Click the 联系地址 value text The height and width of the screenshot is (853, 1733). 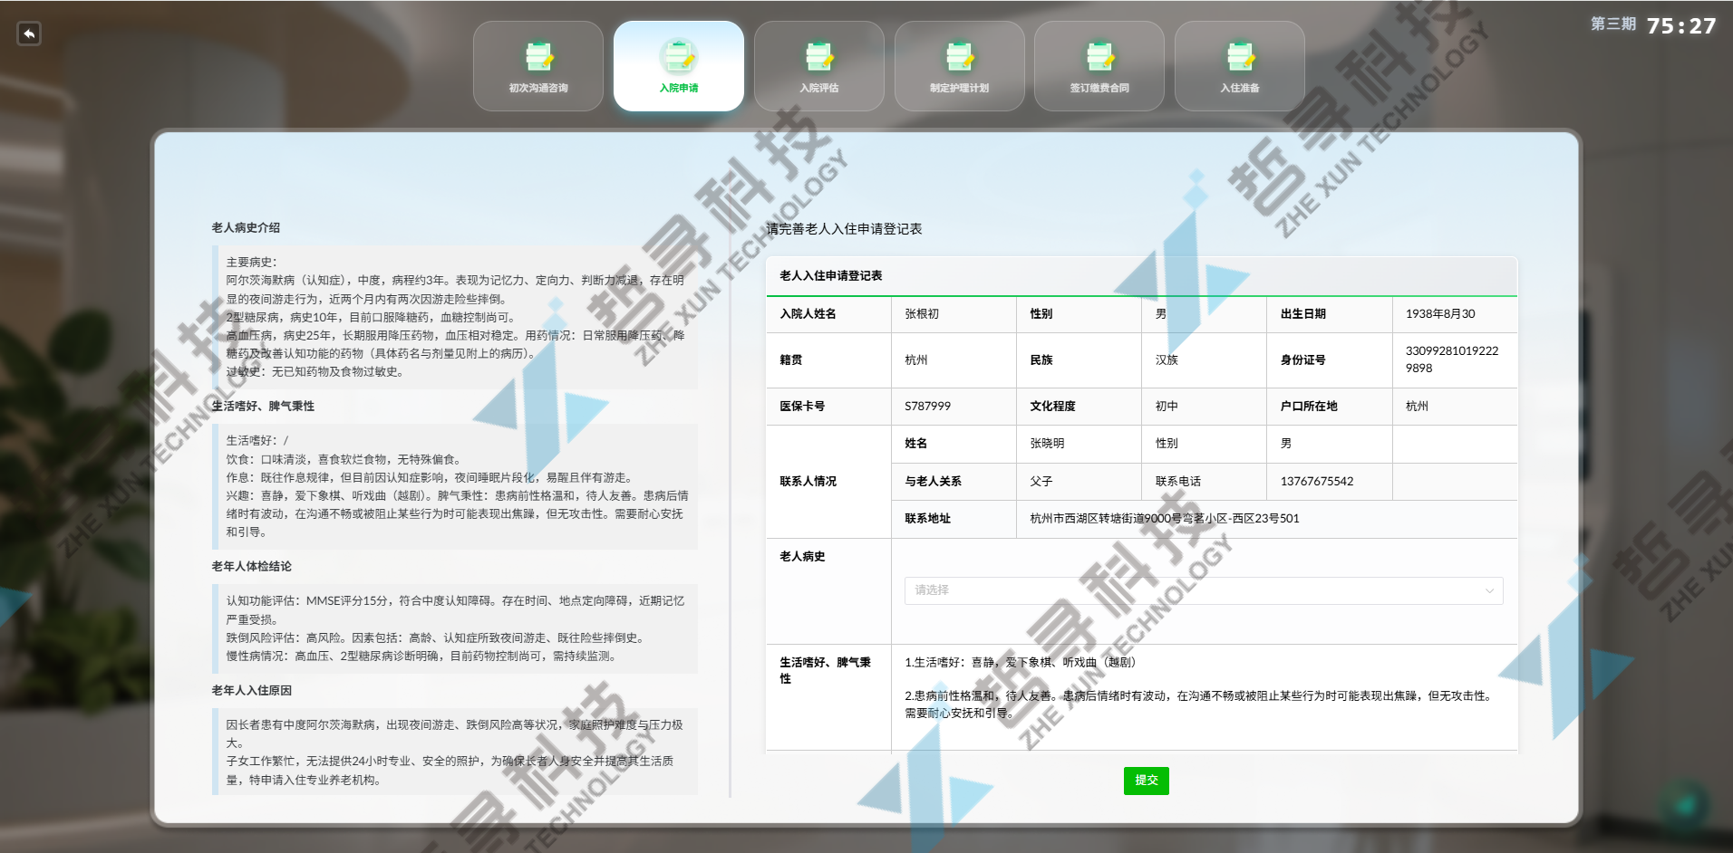point(1164,519)
